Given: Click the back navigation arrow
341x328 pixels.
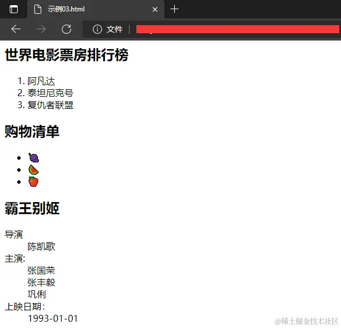Looking at the screenshot, I should [16, 29].
